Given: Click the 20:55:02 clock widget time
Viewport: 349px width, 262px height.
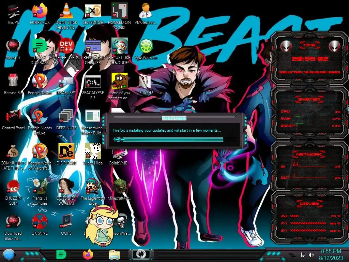Looking at the screenshot, I should tap(310, 59).
